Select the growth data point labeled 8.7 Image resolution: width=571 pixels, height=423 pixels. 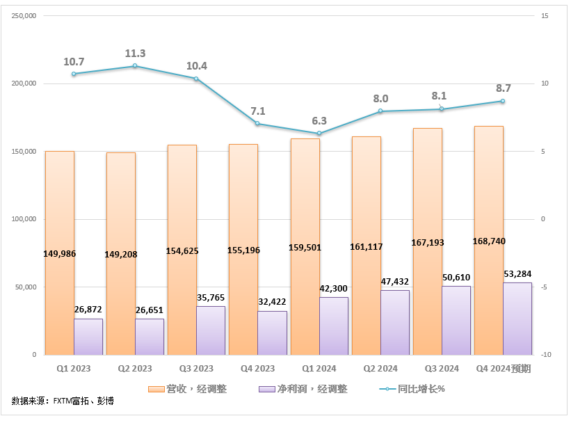pos(503,101)
